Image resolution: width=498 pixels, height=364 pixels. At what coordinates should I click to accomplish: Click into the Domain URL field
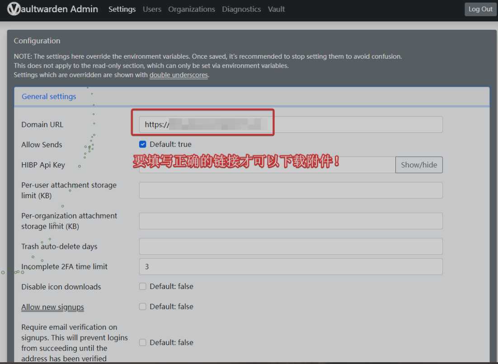[x=291, y=124]
